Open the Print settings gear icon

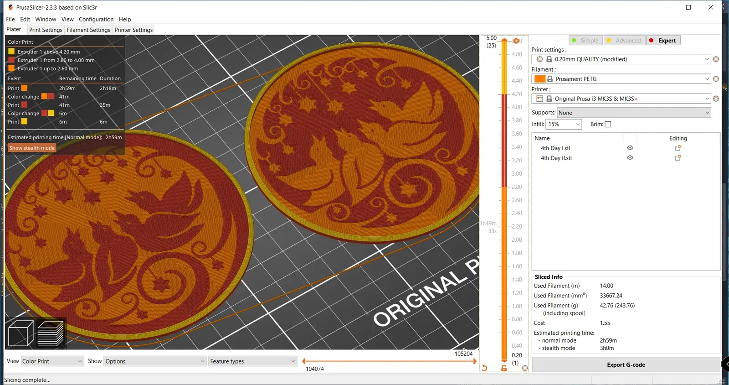click(x=716, y=59)
